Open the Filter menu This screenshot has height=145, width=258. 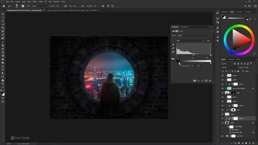point(40,2)
